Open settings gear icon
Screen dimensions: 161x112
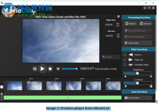point(153,8)
